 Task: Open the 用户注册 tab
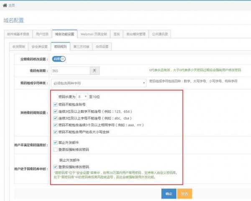coord(42,34)
